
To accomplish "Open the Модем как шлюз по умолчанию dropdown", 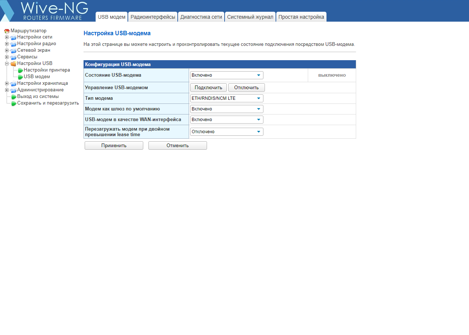I will [227, 109].
